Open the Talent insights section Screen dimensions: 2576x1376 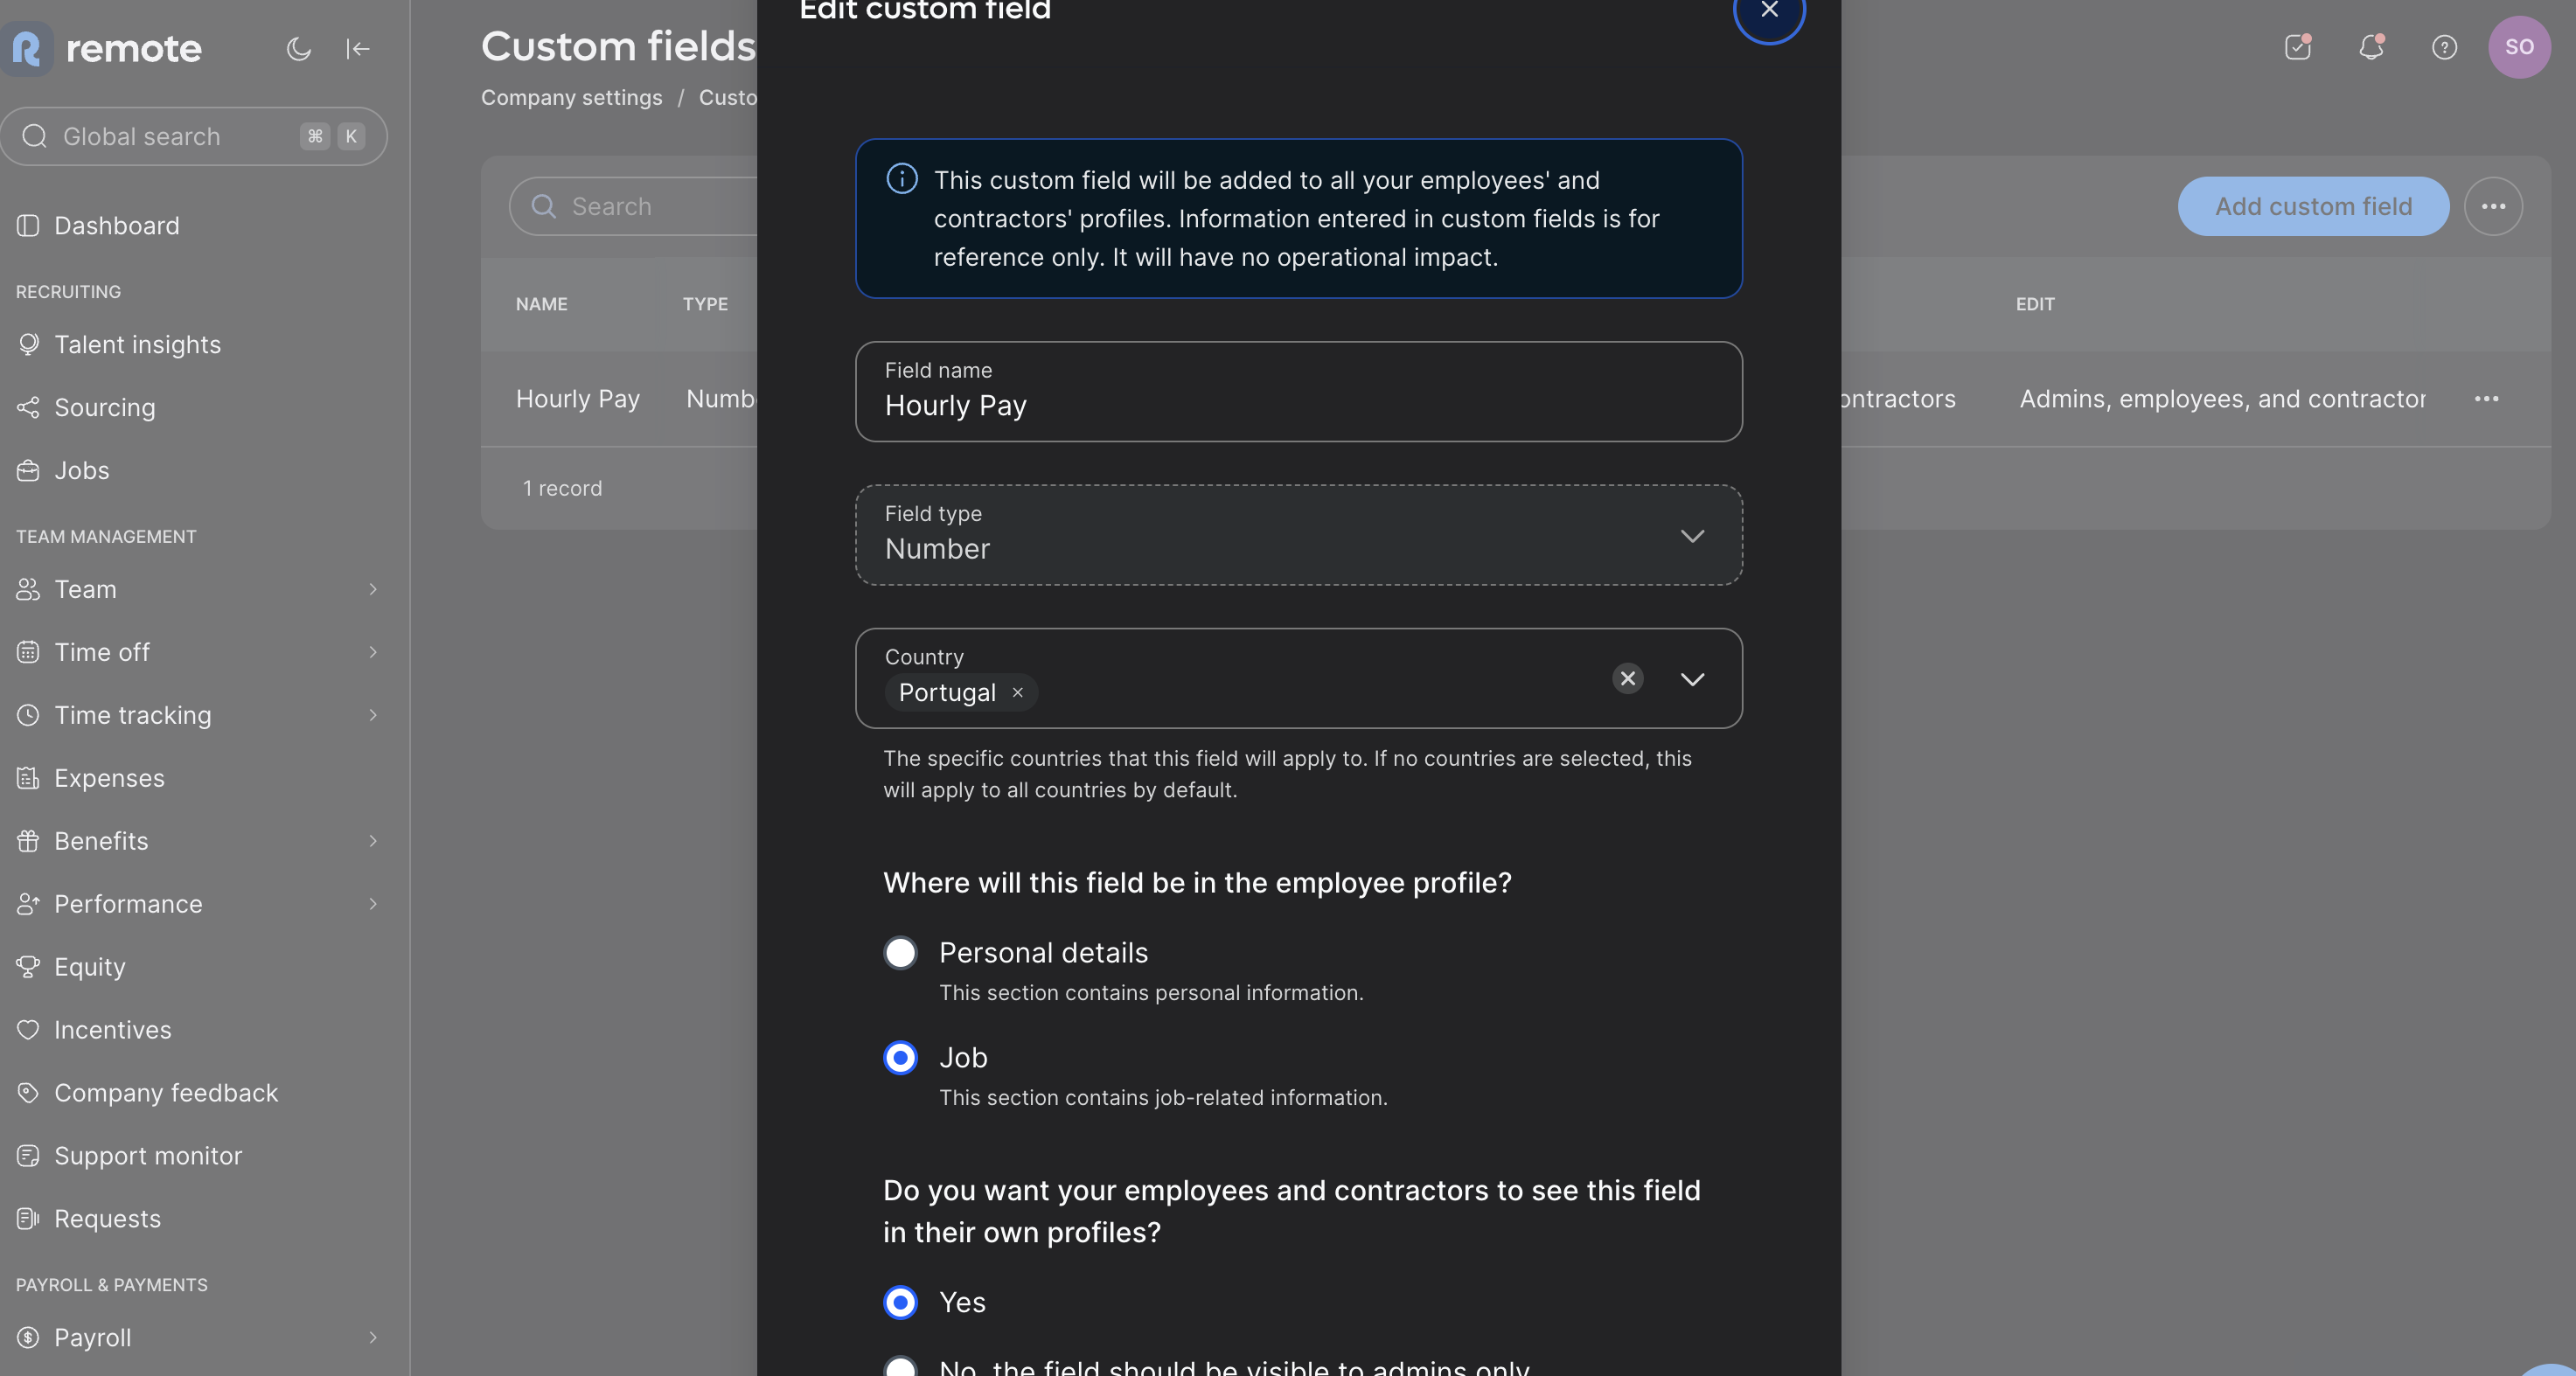point(137,344)
